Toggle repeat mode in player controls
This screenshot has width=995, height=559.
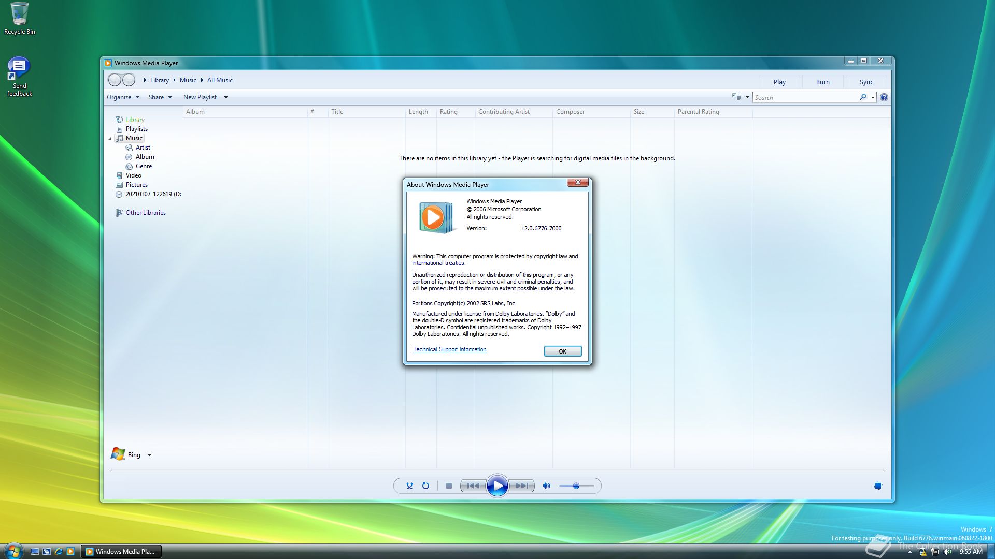click(425, 486)
